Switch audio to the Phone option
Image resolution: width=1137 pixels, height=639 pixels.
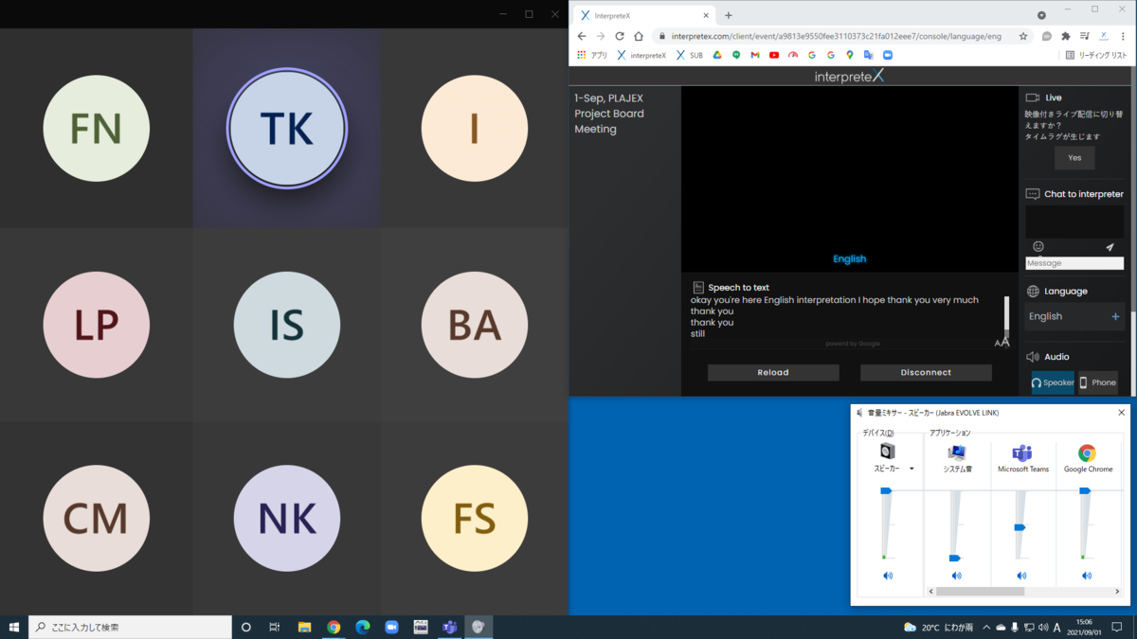tap(1097, 382)
